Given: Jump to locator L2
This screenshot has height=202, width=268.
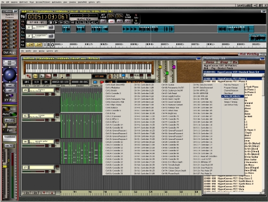Looking at the screenshot, I should point(83,23).
